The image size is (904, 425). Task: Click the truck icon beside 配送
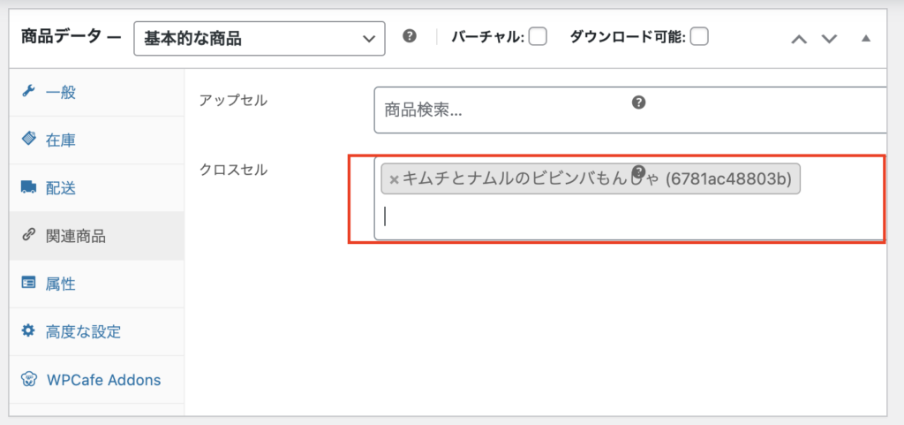pos(28,187)
